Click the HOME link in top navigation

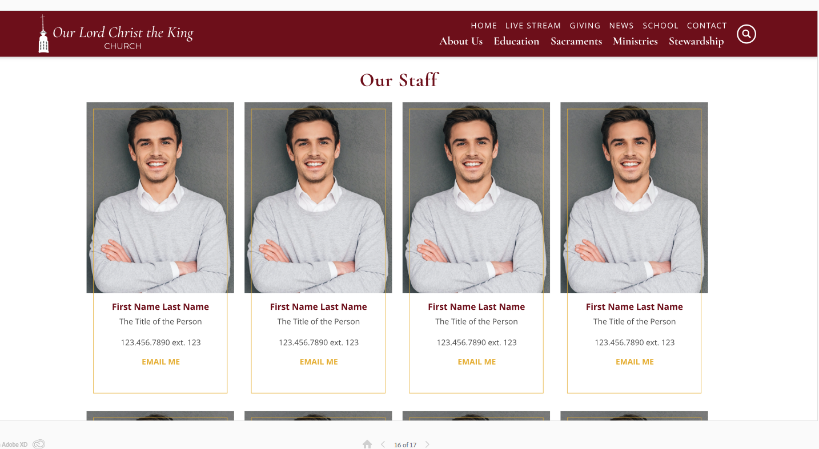point(484,26)
